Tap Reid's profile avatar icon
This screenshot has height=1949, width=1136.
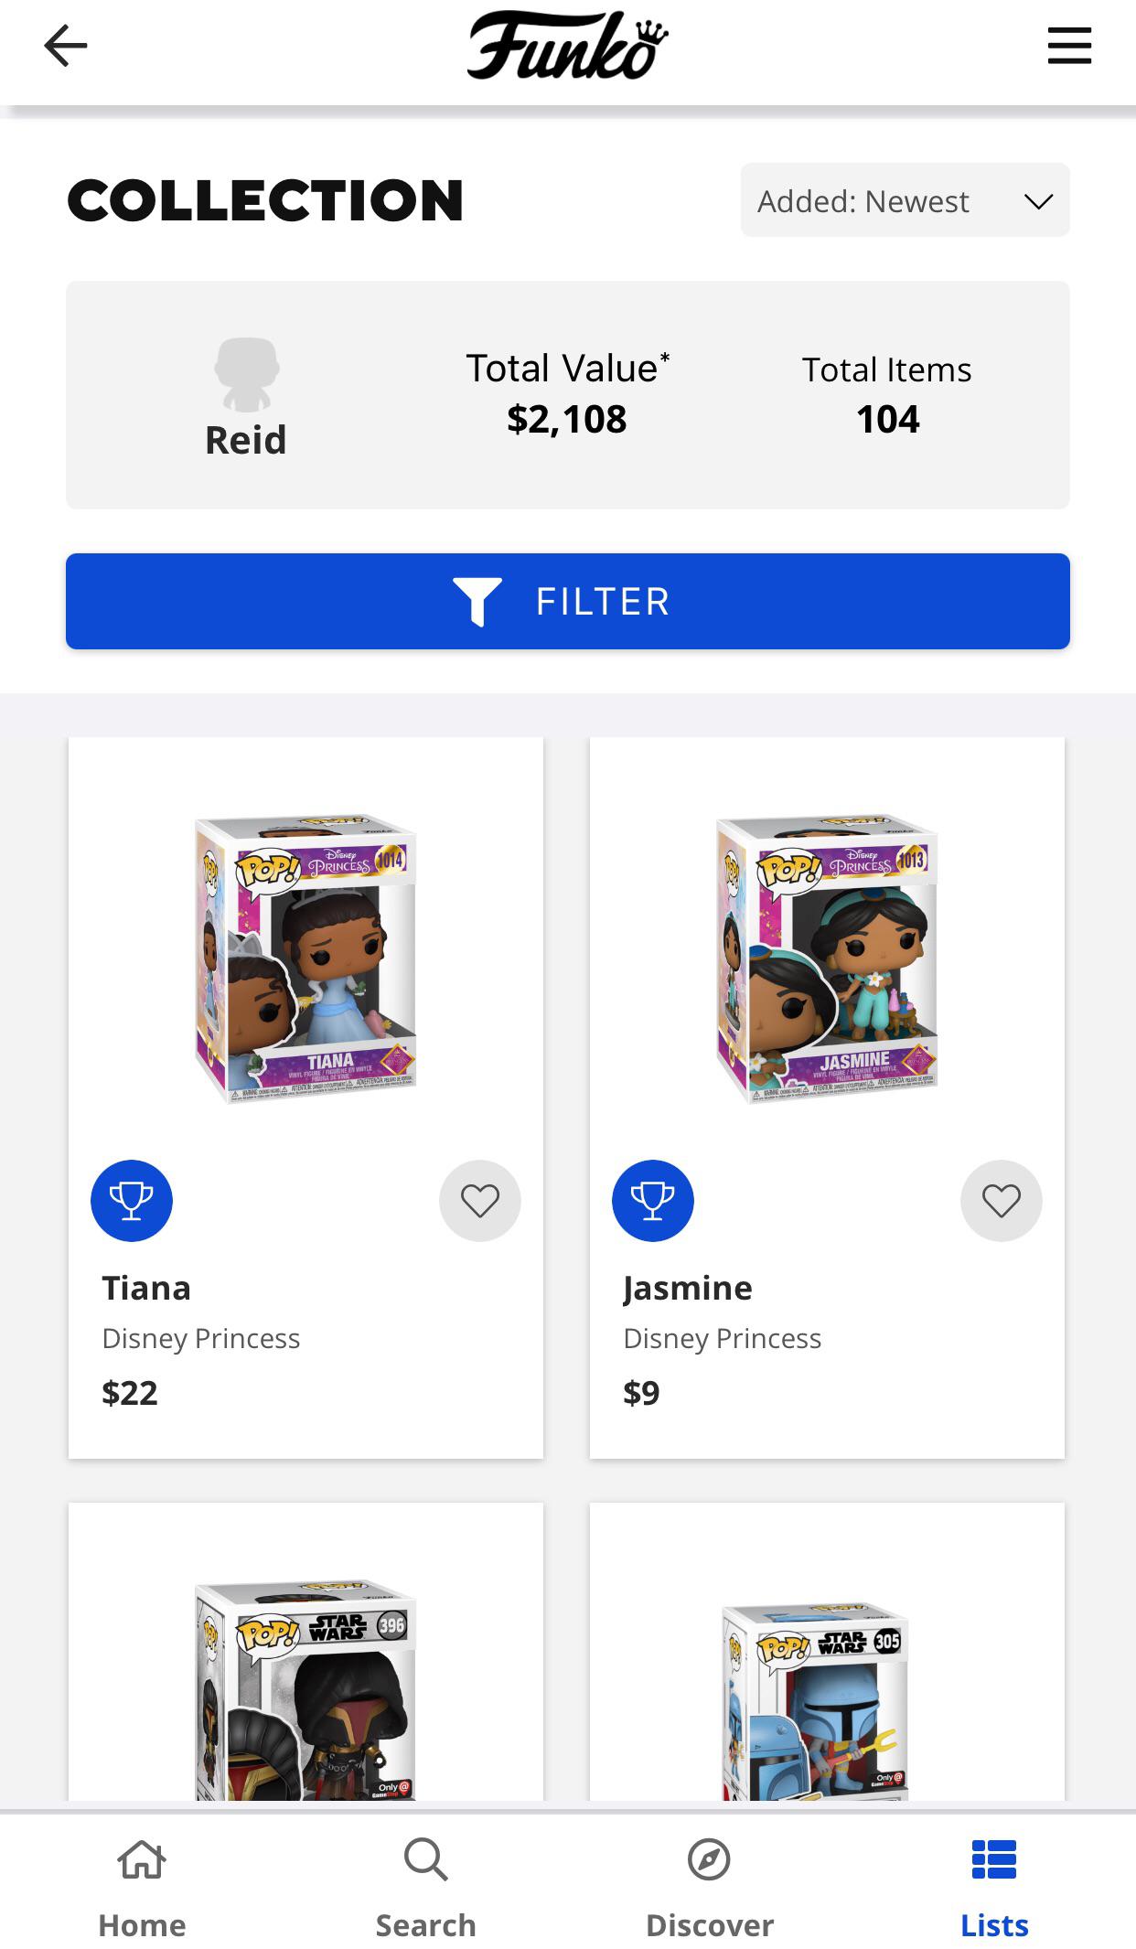(246, 375)
